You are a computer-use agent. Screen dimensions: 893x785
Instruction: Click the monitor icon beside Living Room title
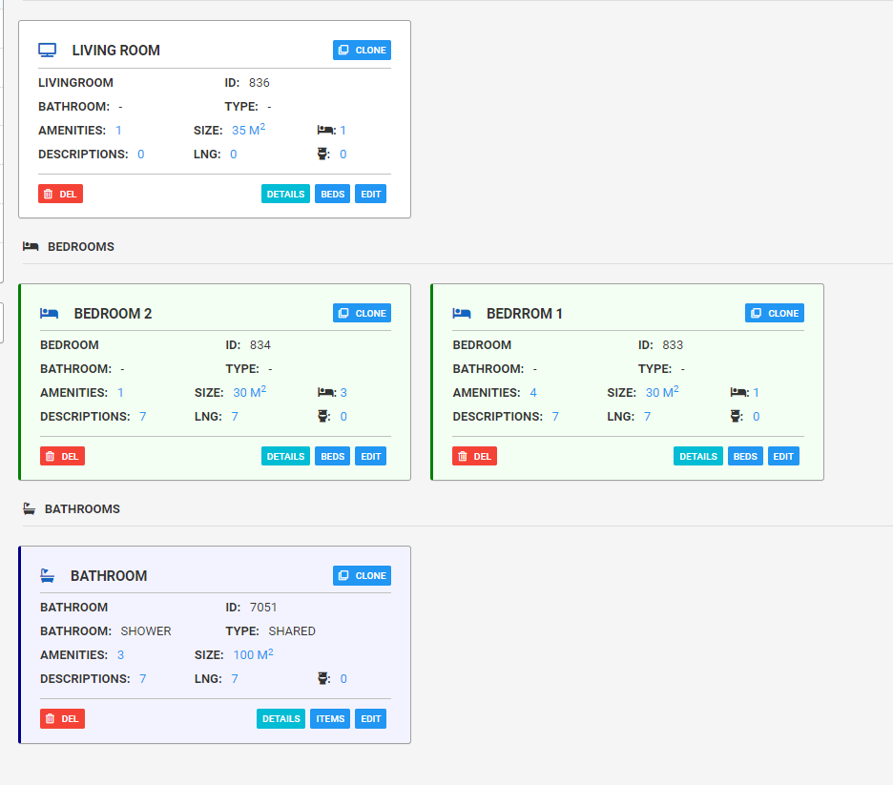pos(48,51)
